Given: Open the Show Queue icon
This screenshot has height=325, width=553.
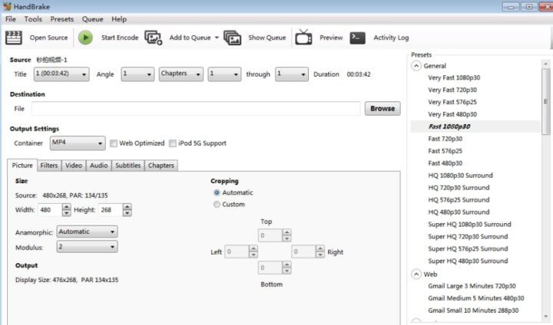Looking at the screenshot, I should (x=232, y=38).
